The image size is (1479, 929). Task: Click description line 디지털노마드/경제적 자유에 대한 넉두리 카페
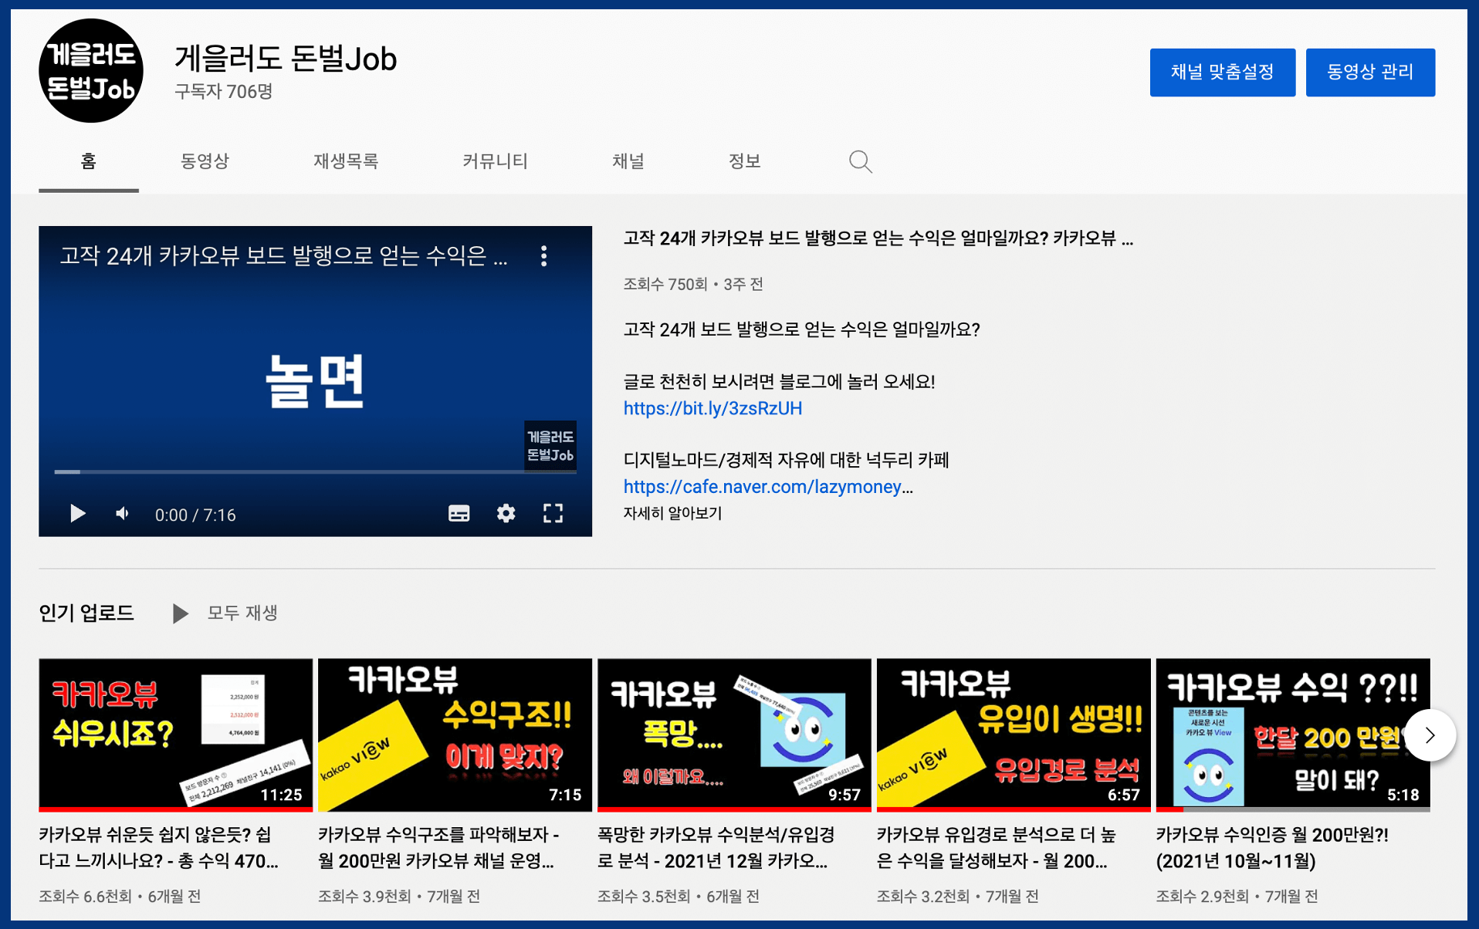pos(786,460)
